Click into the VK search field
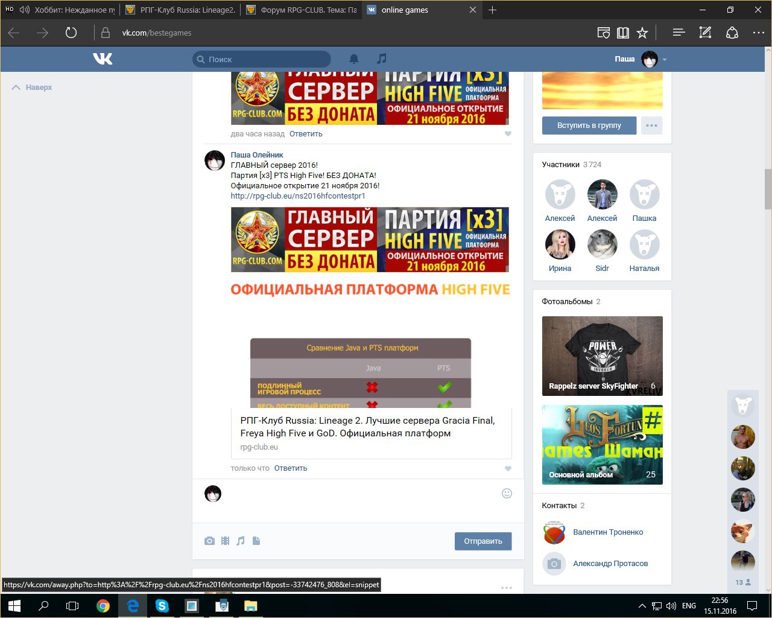The image size is (772, 618). (262, 59)
